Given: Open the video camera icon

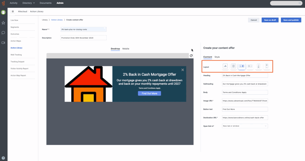Looking at the screenshot, I should [3, 43].
